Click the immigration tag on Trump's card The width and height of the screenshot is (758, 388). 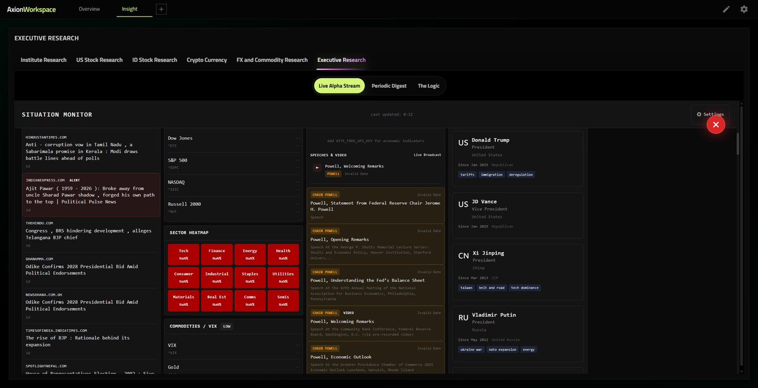coord(492,174)
